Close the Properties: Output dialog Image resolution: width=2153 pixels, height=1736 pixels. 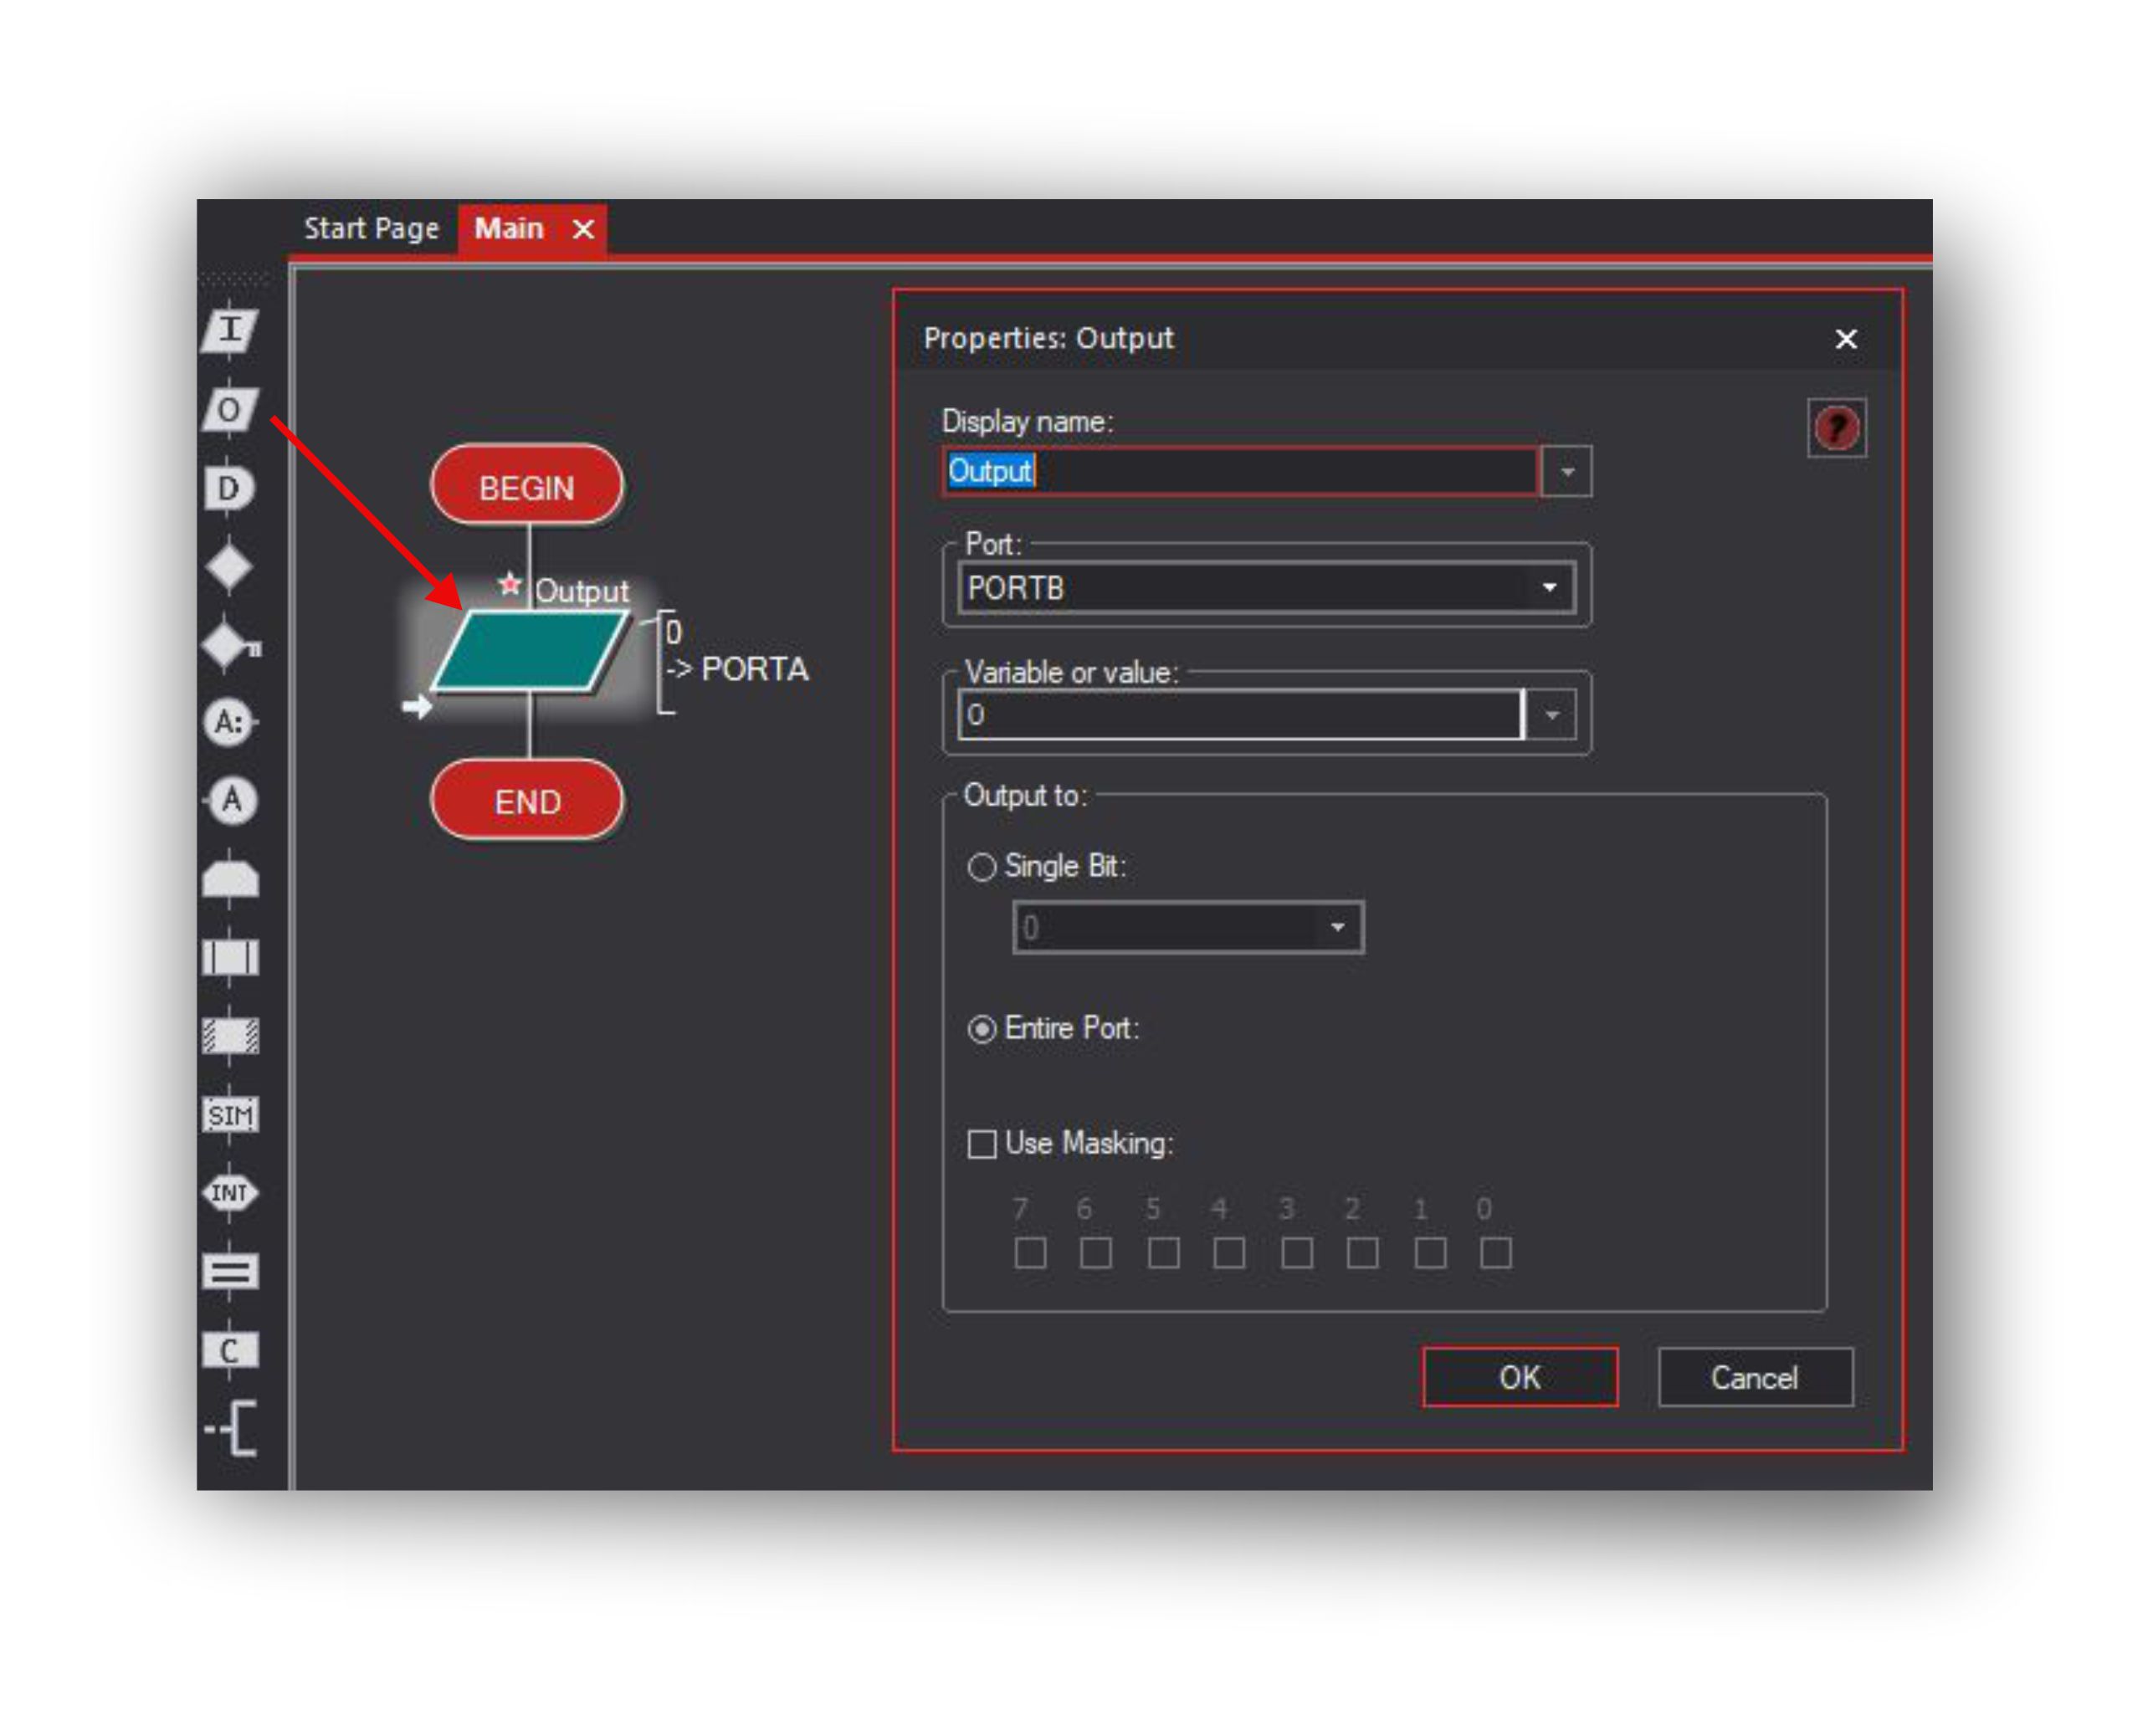[x=1847, y=339]
